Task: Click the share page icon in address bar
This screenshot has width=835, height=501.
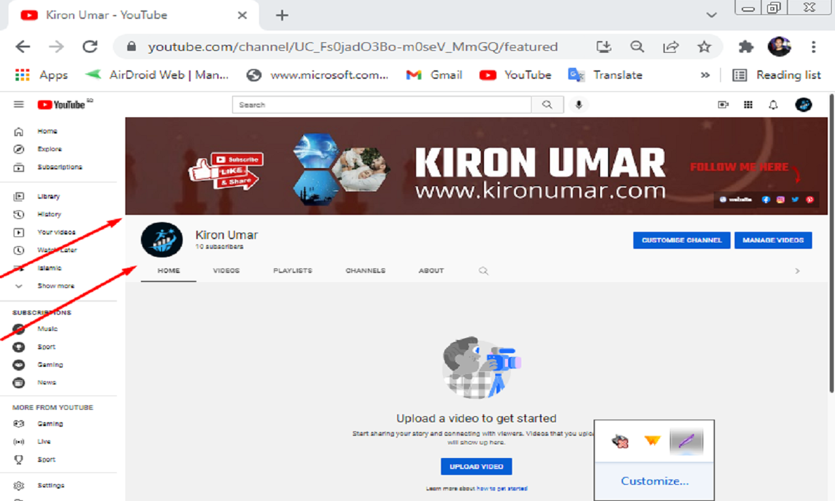Action: (x=671, y=47)
